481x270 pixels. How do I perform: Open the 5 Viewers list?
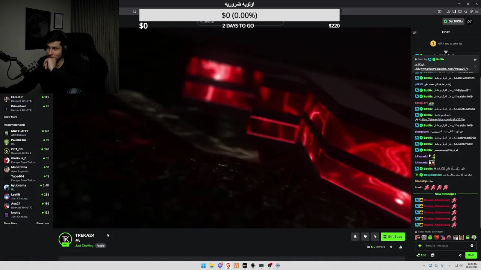click(x=376, y=247)
